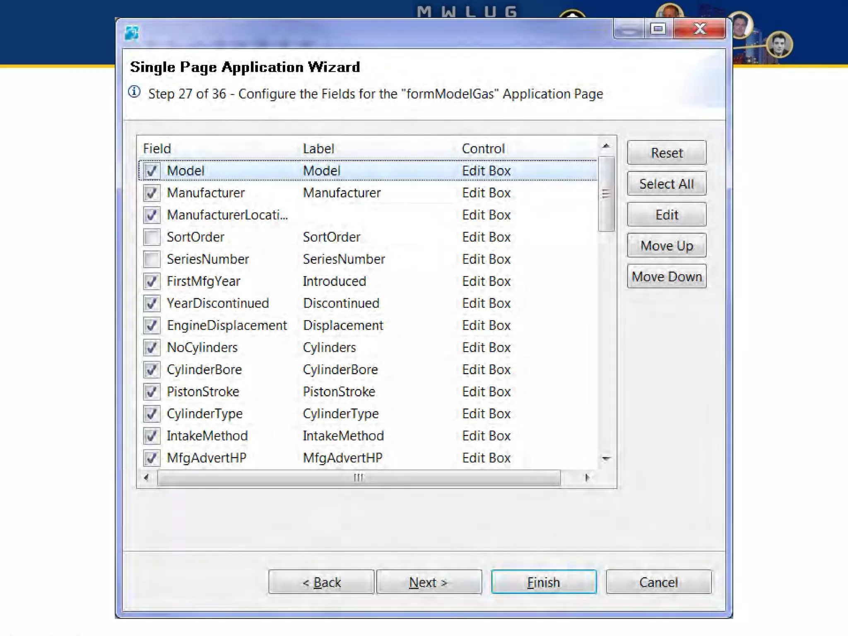The height and width of the screenshot is (636, 848).
Task: Select the EngineDisplacement row
Action: click(226, 325)
